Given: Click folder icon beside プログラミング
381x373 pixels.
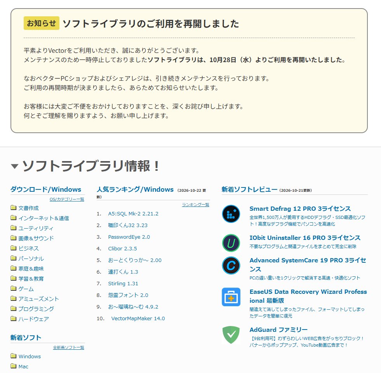Looking at the screenshot, I should [x=13, y=309].
